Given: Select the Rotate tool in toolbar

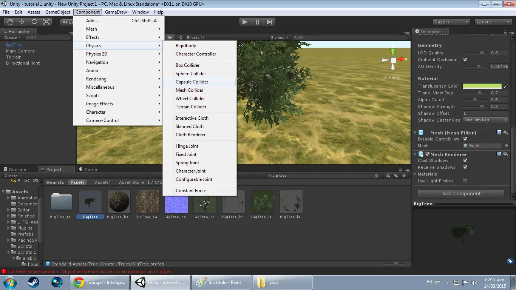Looking at the screenshot, I should point(34,22).
